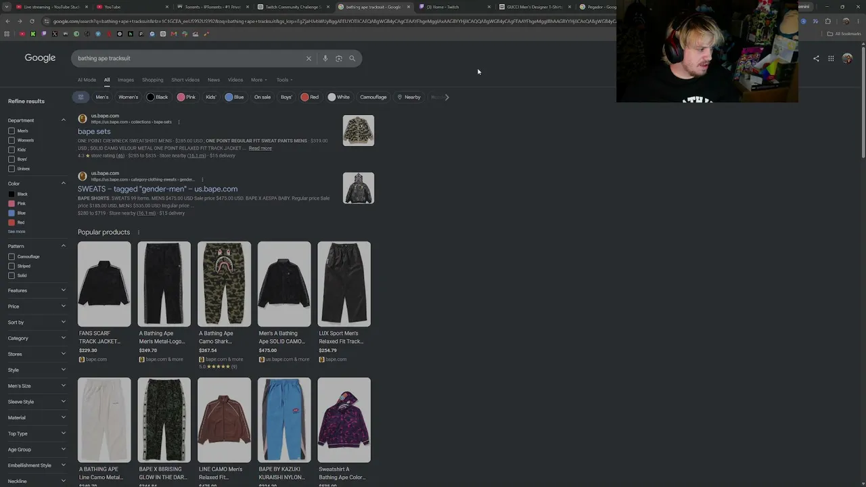Open the Gmail bookmark icon
The width and height of the screenshot is (866, 487).
174,34
